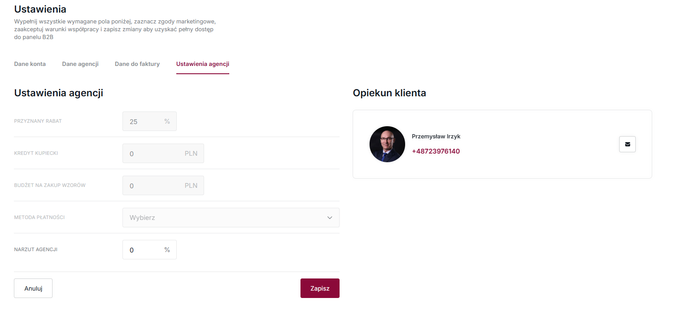Viewport: 680px width, 311px height.
Task: Open the Dane agencji tab
Action: point(80,64)
